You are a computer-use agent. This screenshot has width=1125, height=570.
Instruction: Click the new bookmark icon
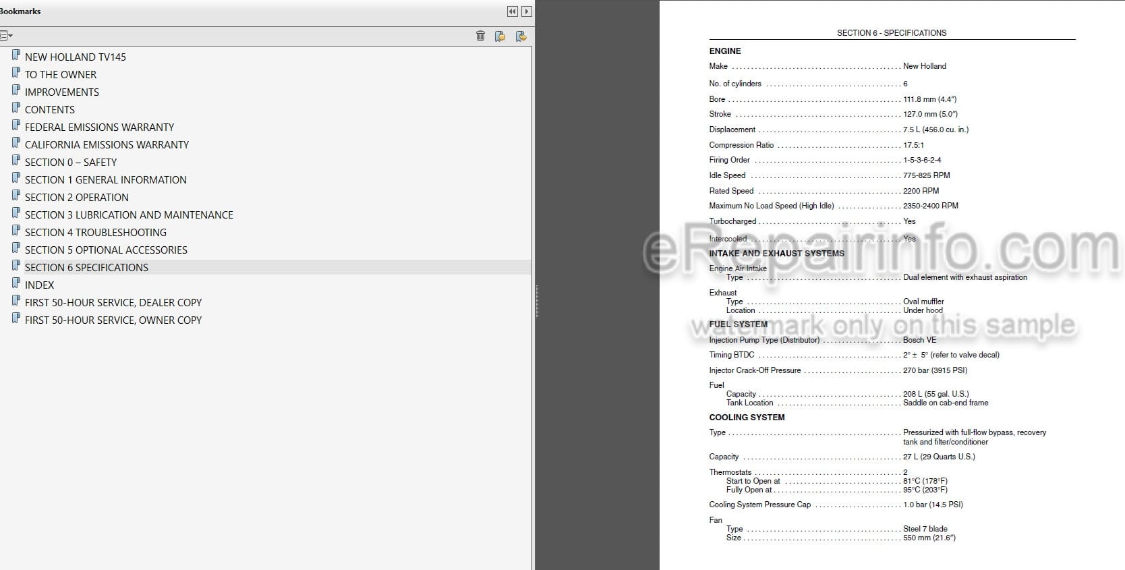(500, 36)
